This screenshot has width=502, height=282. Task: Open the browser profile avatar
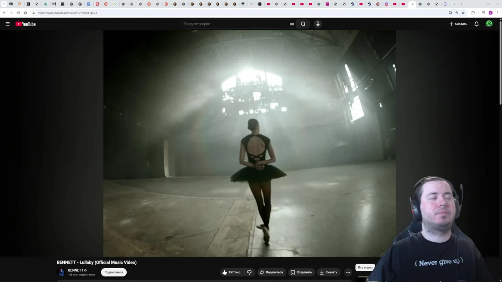490,13
